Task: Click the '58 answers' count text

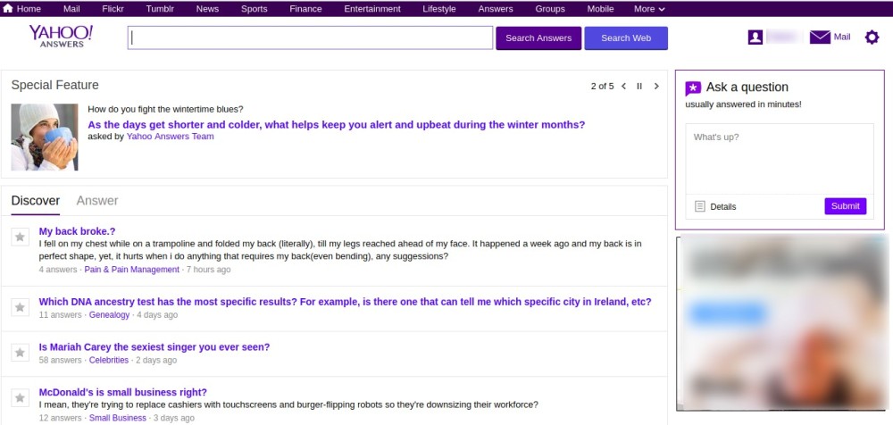Action: (61, 360)
